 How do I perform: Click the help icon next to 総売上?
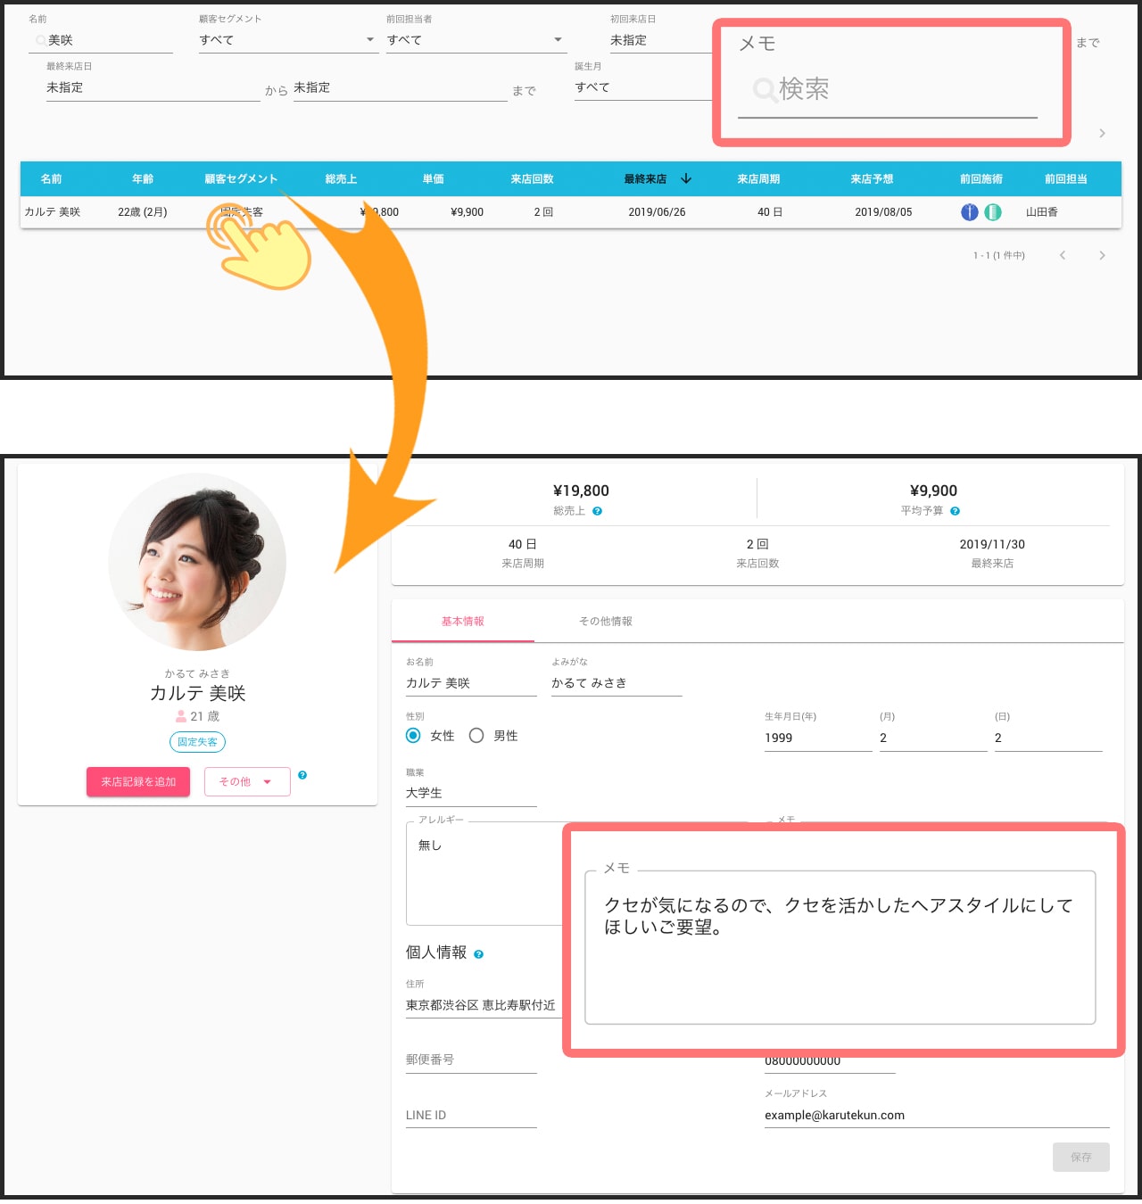tap(598, 512)
